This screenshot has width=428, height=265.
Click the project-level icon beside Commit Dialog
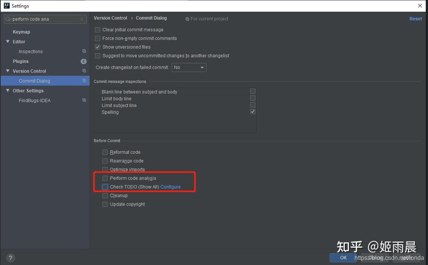(x=84, y=81)
